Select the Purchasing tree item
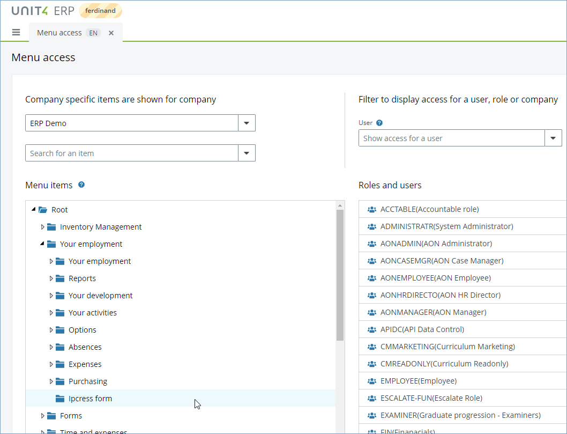The width and height of the screenshot is (567, 434). tap(88, 381)
